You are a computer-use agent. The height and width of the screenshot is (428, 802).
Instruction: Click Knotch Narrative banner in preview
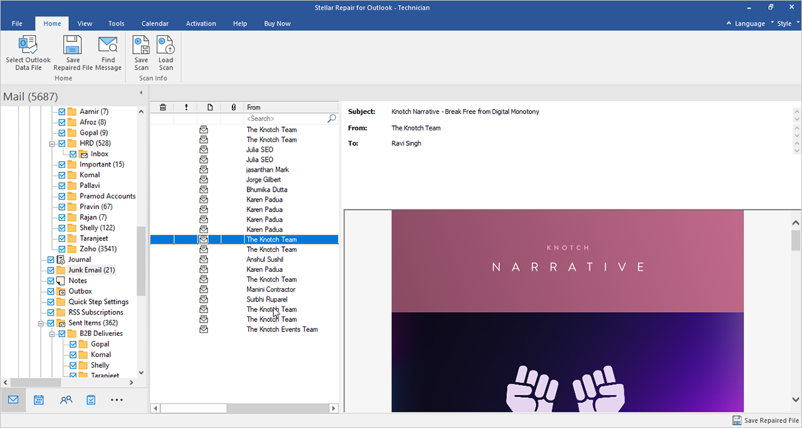click(x=568, y=261)
